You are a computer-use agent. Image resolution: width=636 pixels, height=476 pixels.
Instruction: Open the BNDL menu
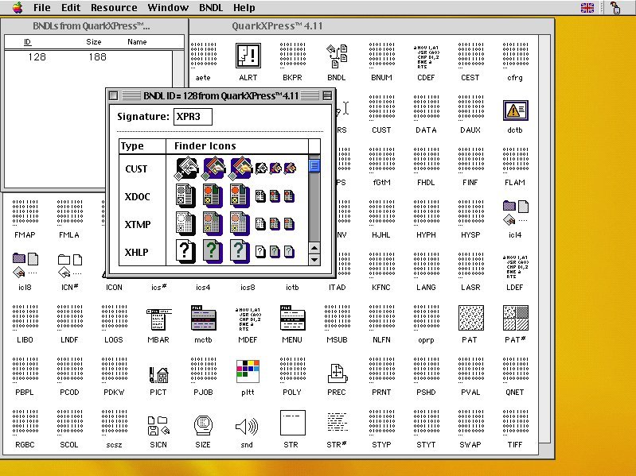click(211, 8)
